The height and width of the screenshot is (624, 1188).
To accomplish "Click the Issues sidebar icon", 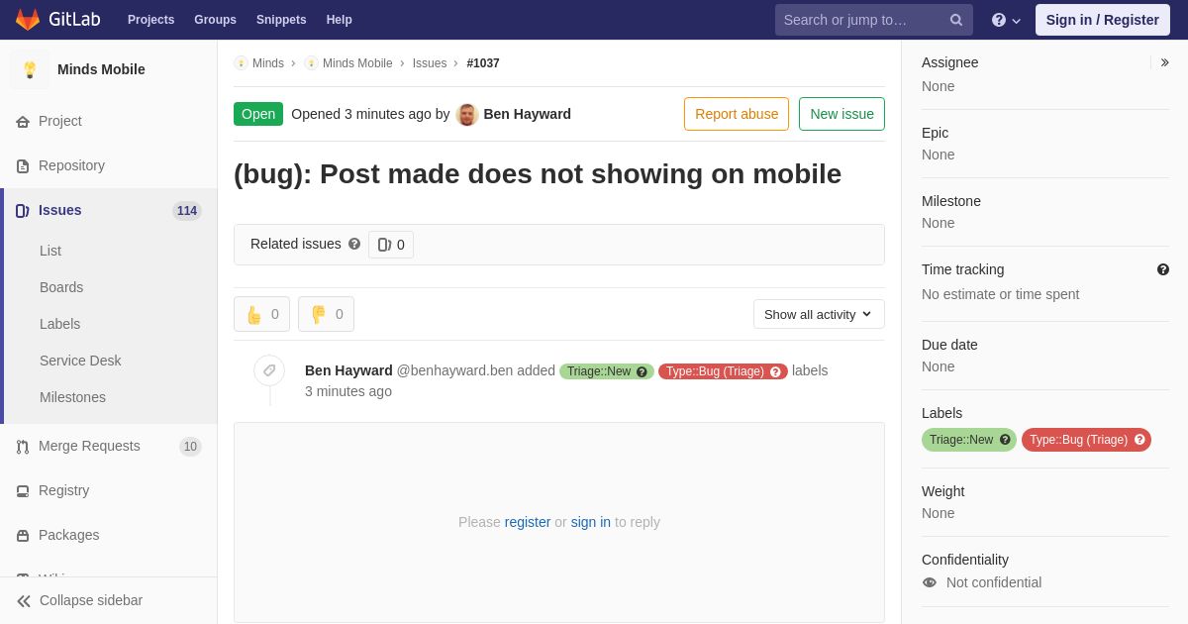I will coord(23,211).
